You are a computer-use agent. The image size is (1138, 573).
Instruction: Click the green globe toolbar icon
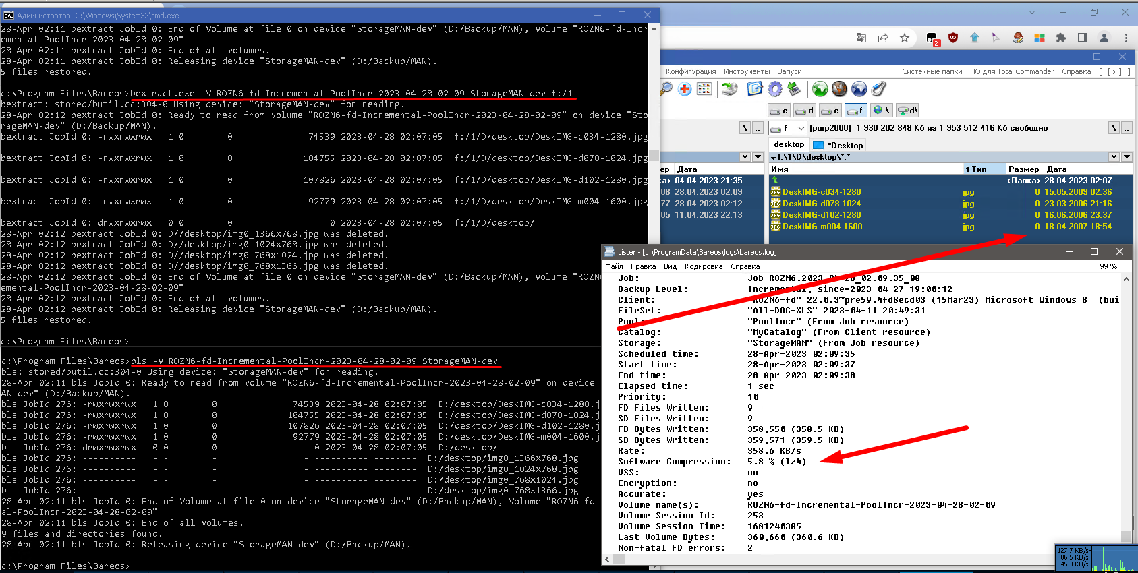pyautogui.click(x=820, y=89)
